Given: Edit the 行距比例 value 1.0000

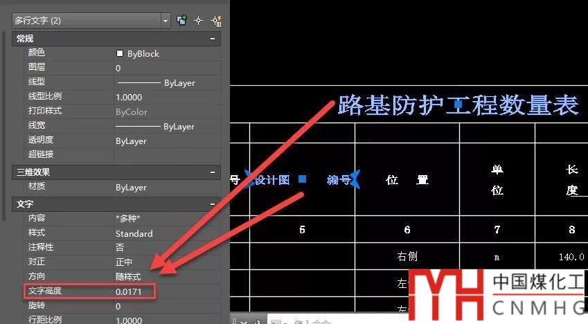Looking at the screenshot, I should click(x=167, y=320).
